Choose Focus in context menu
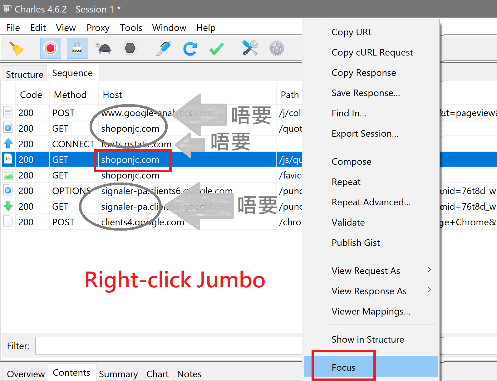The width and height of the screenshot is (497, 381). coord(371,367)
